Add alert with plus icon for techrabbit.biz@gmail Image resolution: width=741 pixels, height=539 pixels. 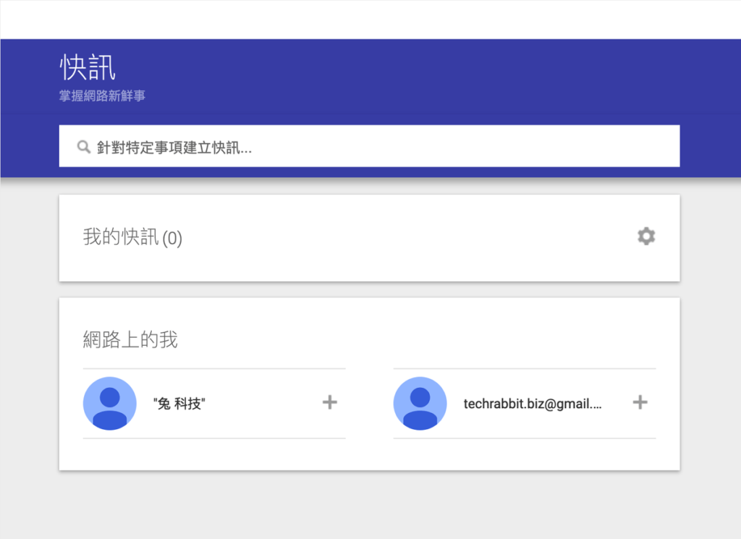[640, 402]
